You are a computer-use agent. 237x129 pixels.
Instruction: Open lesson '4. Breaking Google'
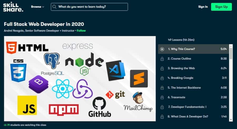tap(193, 78)
